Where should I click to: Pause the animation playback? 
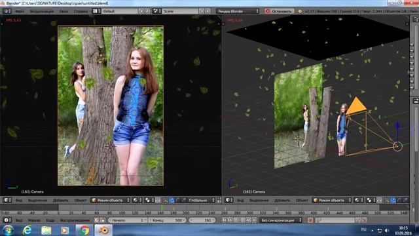point(239,220)
